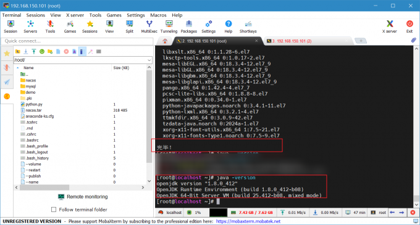Click the Help toolbar icon

(228, 27)
